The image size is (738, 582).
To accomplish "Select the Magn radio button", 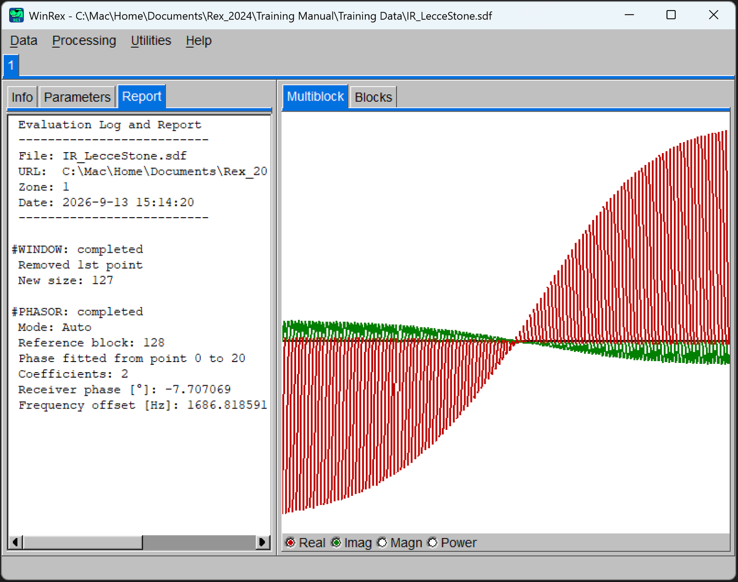I will [x=382, y=543].
